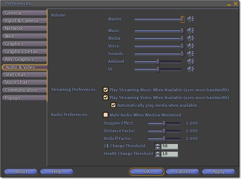This screenshot has height=179, width=241.
Task: Mute the Music volume speaker icon
Action: click(190, 30)
